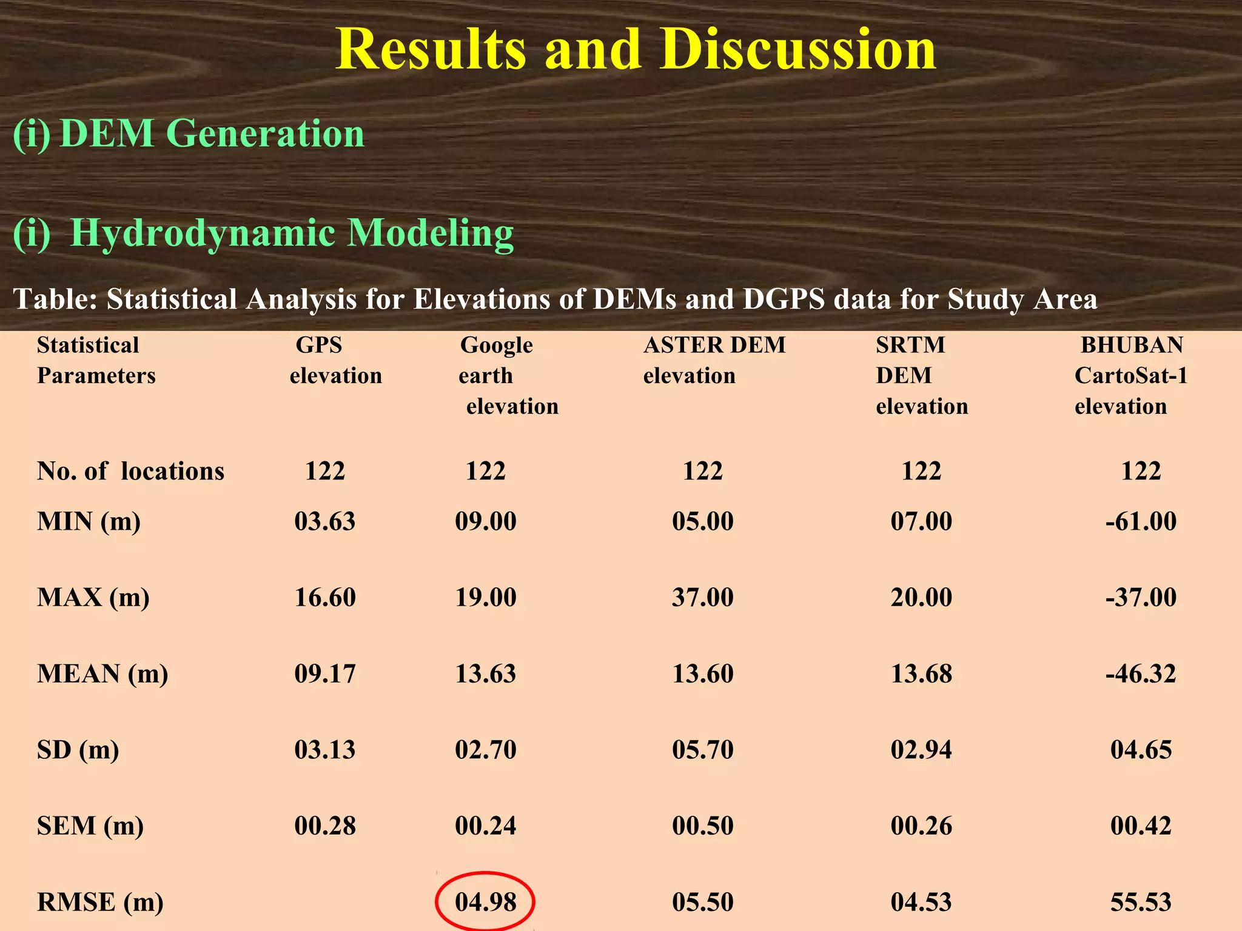
Task: Click the 122 count under BHUBAN CartoSat-1
Action: (x=1141, y=472)
